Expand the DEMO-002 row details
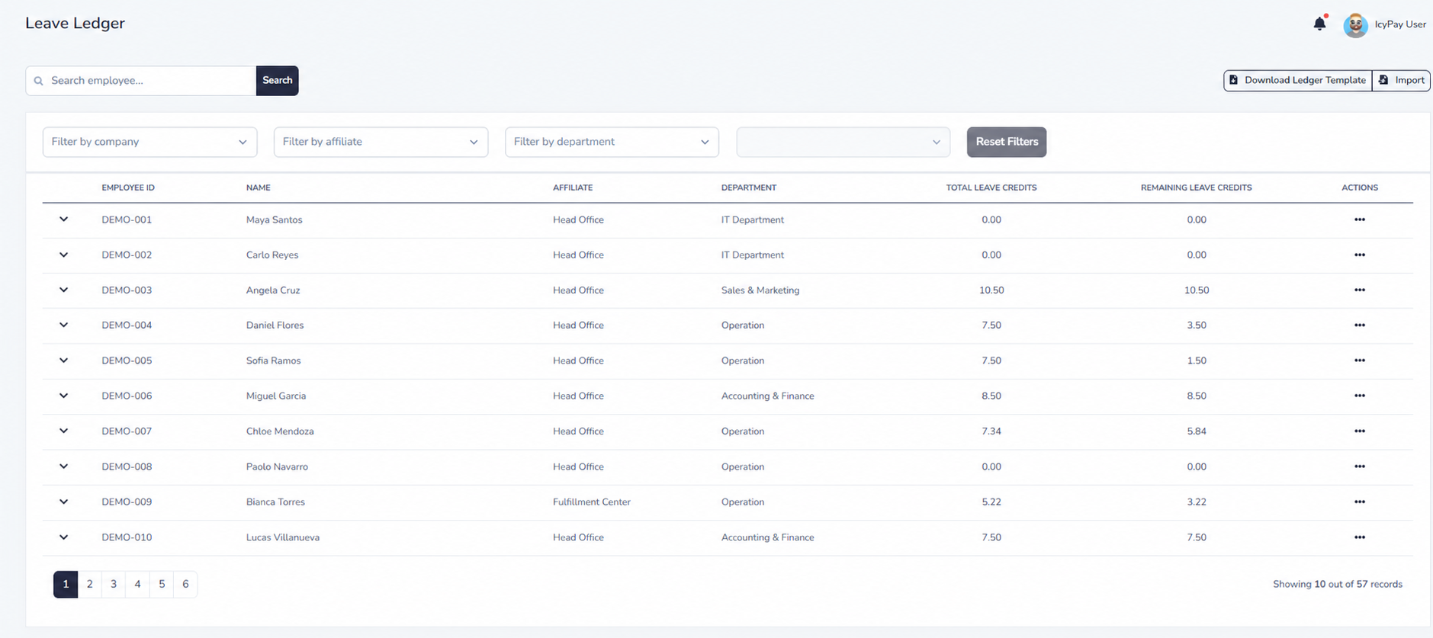The image size is (1433, 638). click(63, 255)
